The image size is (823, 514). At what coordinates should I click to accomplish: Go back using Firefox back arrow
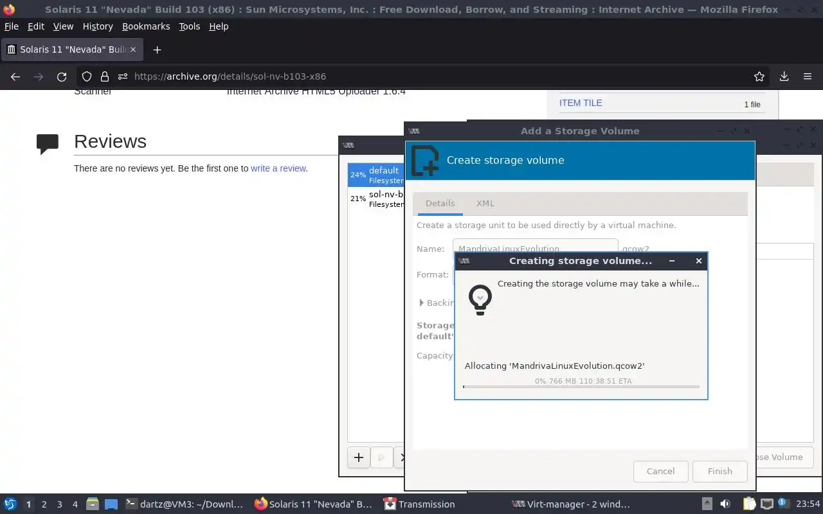(15, 76)
